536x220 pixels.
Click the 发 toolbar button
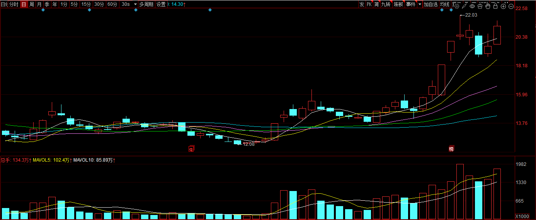click(x=361, y=4)
